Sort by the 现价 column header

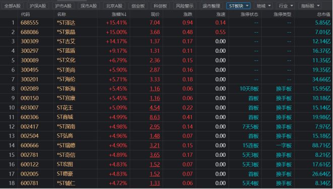[155, 15]
